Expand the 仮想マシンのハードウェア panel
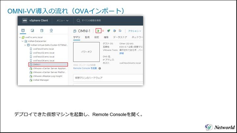 (x=108, y=78)
